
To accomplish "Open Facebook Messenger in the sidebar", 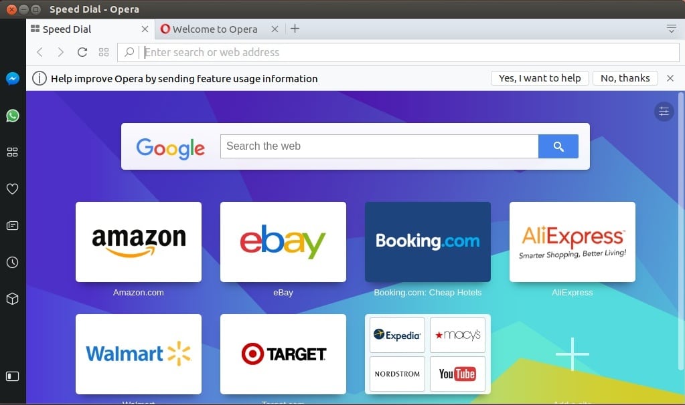I will (12, 79).
